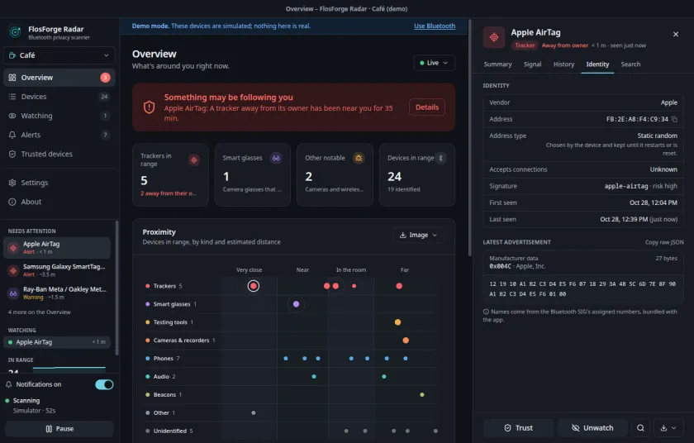The width and height of the screenshot is (694, 443).
Task: Click the copy address icon beside FB:2E:A8:F4:C9:34
Action: tap(674, 119)
